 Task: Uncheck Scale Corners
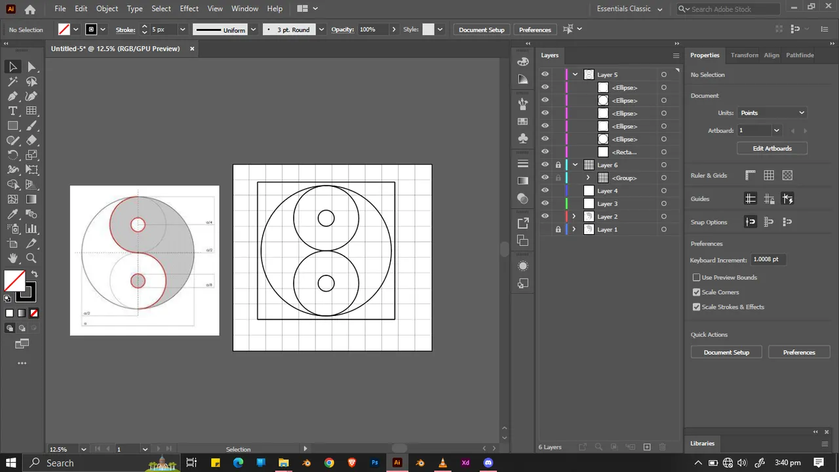pos(697,292)
